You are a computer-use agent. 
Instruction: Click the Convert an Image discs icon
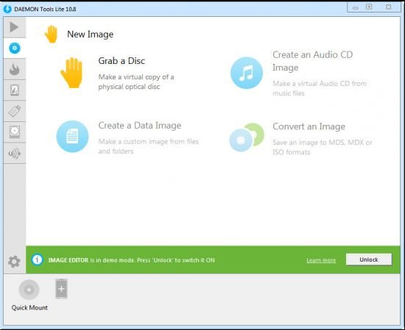(247, 137)
